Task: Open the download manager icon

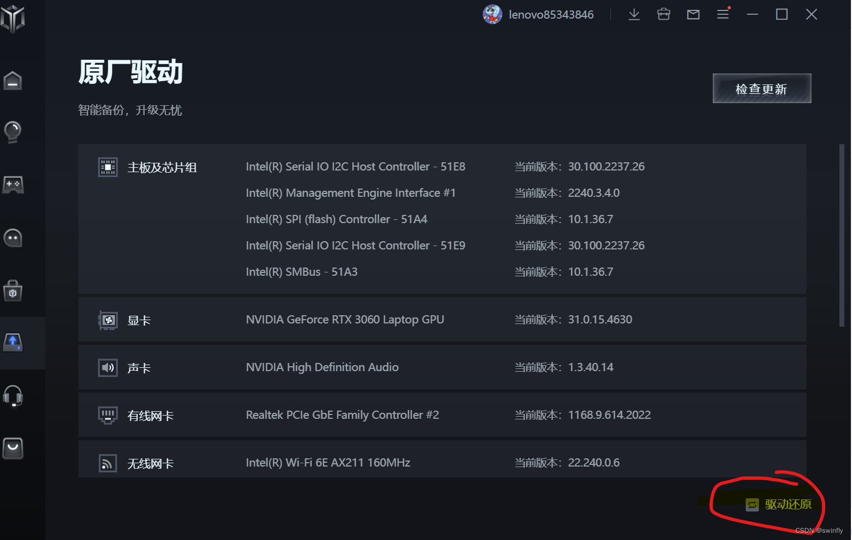Action: [634, 14]
